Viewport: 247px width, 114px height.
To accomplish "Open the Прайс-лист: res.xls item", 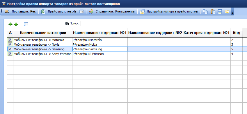I will (x=62, y=12).
